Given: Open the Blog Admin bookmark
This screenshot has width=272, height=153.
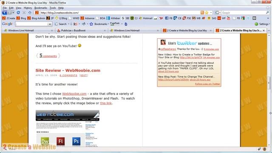Looking at the screenshot, I should coord(36,18).
